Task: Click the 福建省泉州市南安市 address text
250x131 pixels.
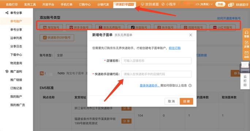Action: pos(95,121)
